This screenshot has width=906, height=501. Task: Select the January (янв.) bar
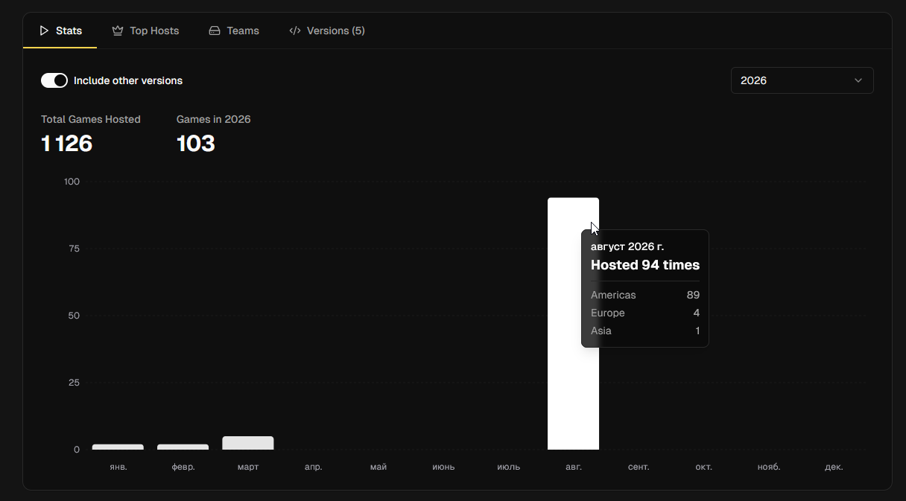pos(118,447)
